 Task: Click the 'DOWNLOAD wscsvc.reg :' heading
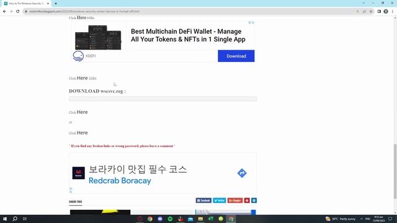(97, 91)
